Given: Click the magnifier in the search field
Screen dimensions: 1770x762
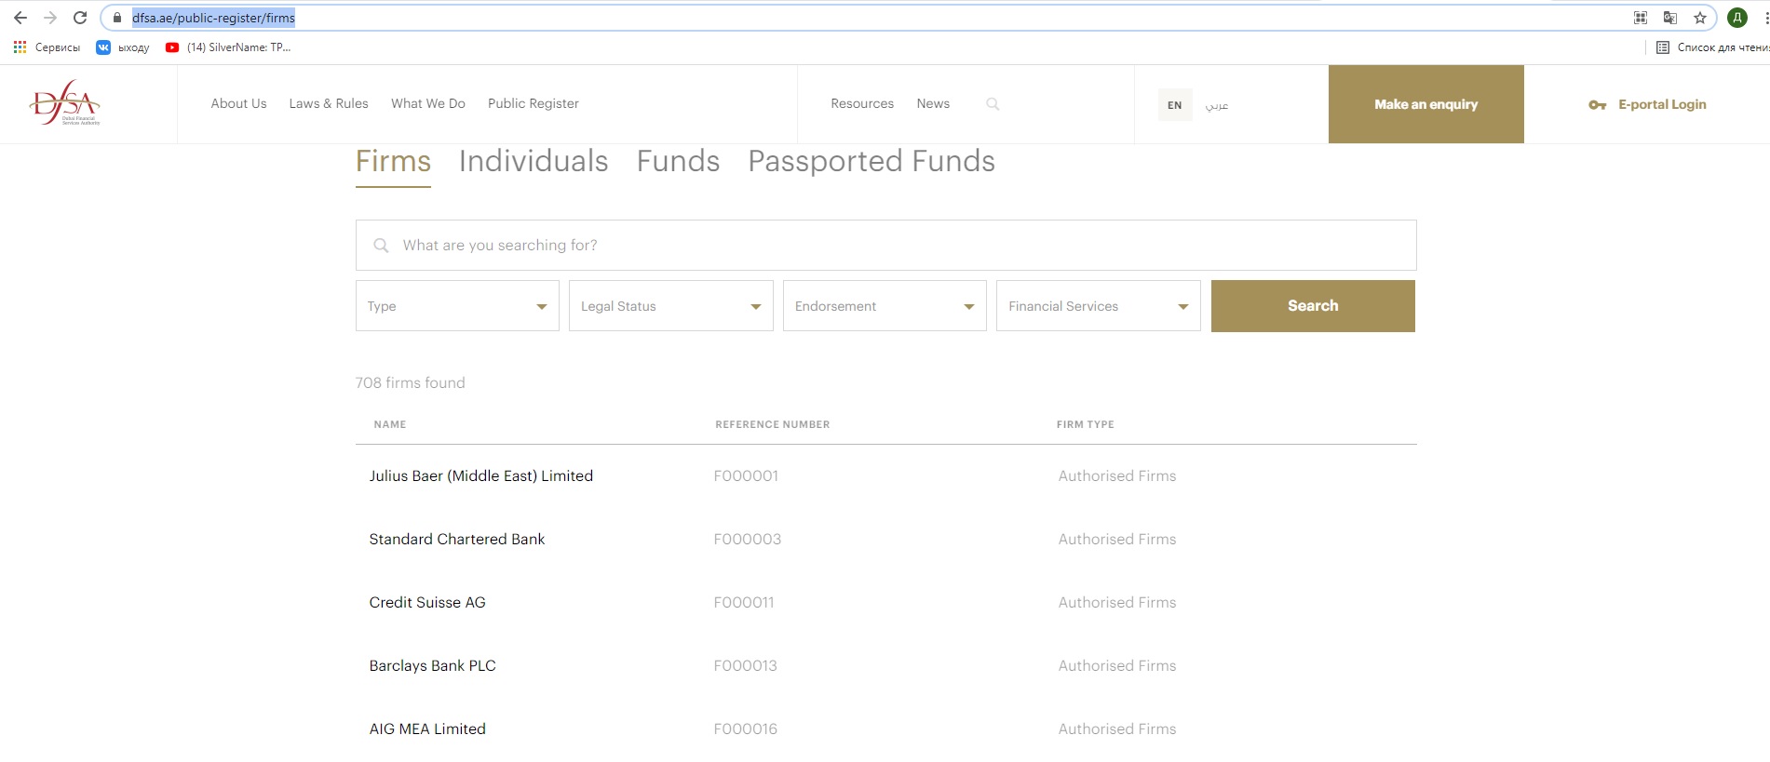Looking at the screenshot, I should point(381,246).
